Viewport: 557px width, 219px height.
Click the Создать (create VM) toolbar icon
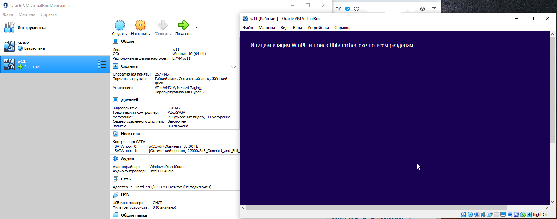tap(119, 25)
